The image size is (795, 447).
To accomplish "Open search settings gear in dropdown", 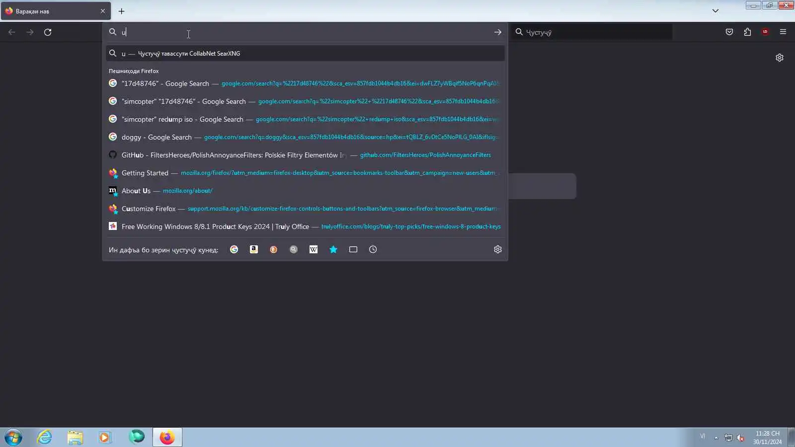I will [x=497, y=249].
